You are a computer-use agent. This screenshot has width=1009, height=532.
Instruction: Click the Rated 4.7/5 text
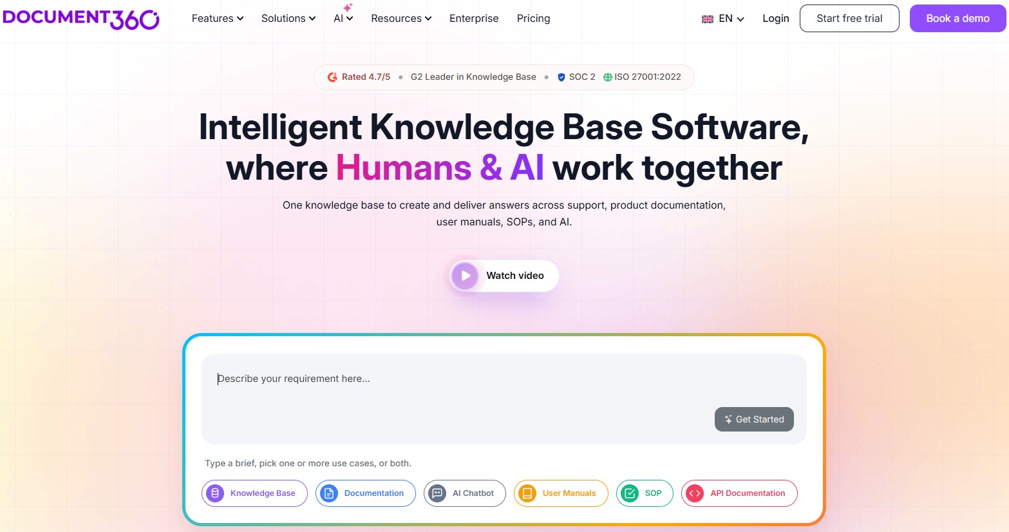point(366,77)
